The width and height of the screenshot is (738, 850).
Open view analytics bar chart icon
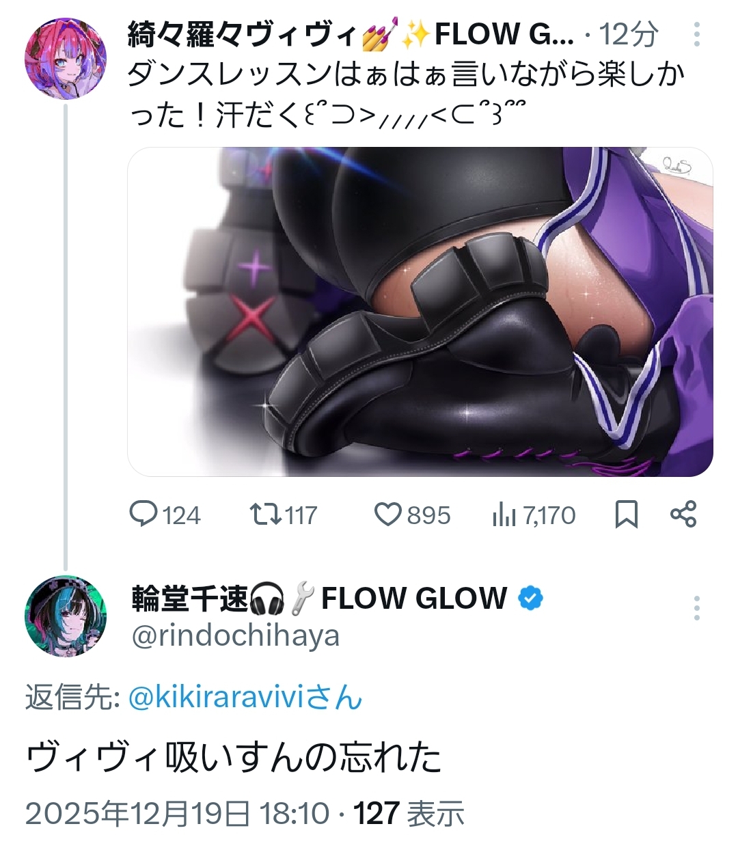click(x=504, y=515)
